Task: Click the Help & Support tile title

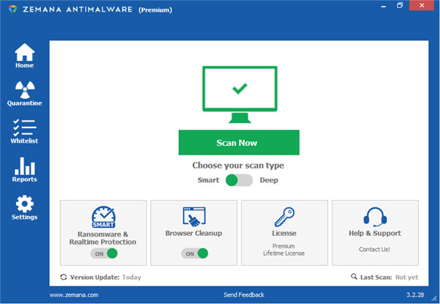Action: coord(375,233)
